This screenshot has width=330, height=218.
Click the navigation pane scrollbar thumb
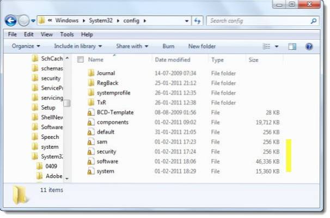pyautogui.click(x=67, y=103)
